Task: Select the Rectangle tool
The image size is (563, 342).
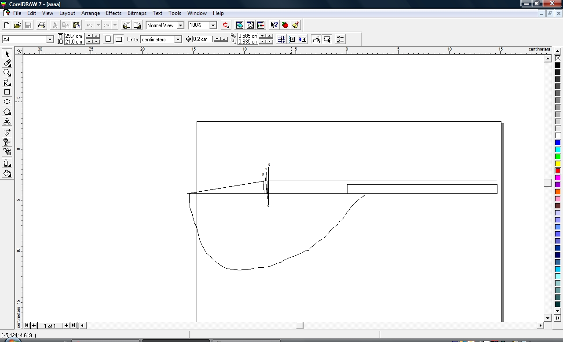Action: click(x=7, y=92)
